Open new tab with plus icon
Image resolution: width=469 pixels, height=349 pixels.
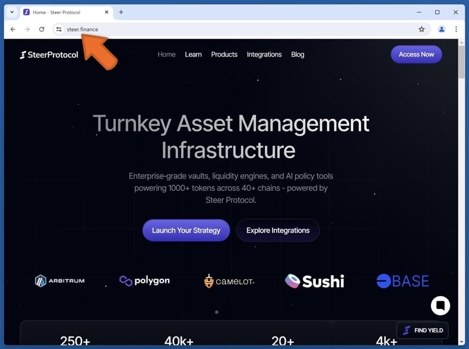pyautogui.click(x=121, y=12)
